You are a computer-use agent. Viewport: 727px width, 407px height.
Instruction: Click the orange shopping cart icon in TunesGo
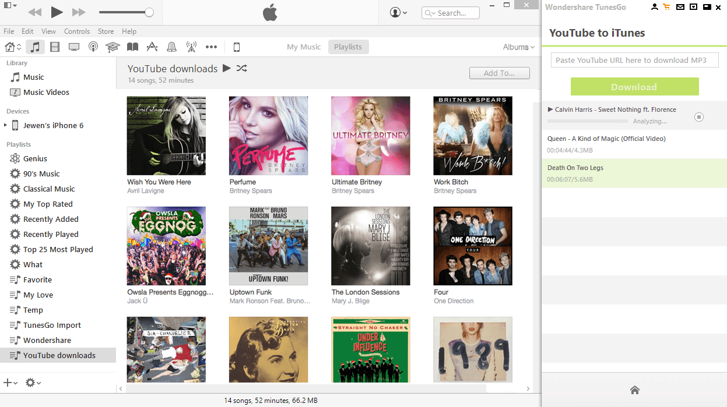coord(667,7)
